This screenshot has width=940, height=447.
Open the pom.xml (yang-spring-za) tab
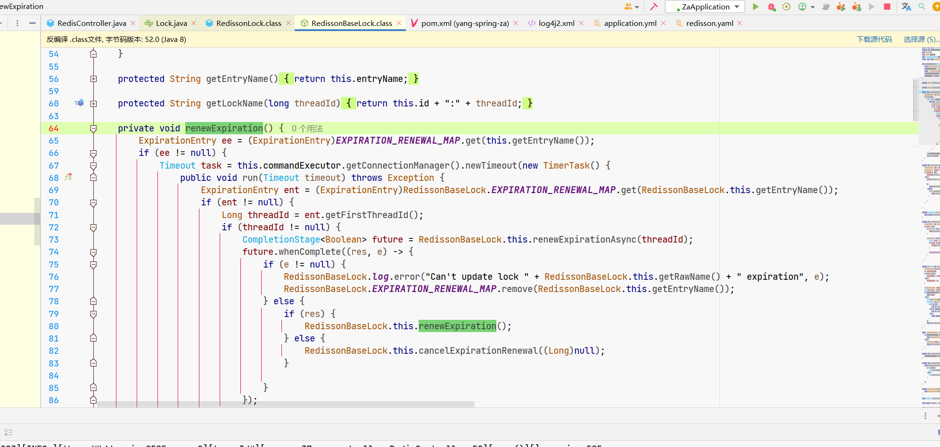[x=465, y=23]
